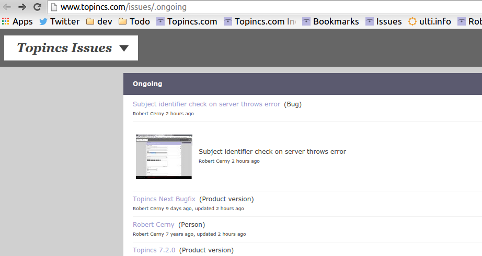Screen dimensions: 482x256
Task: Open the Apps grid shortcut
Action: pyautogui.click(x=17, y=21)
